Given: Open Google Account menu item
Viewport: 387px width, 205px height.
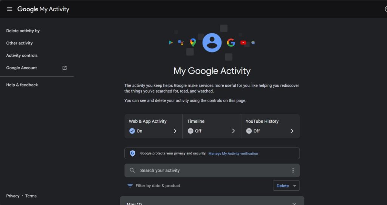Looking at the screenshot, I should [x=22, y=68].
